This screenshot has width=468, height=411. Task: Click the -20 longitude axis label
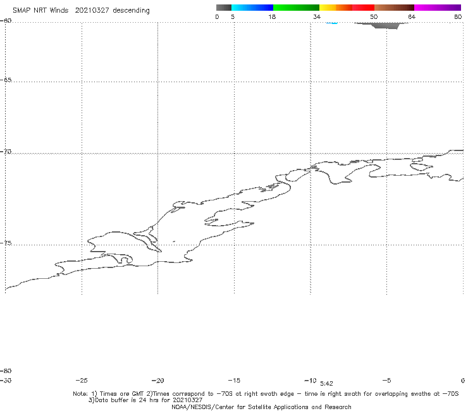pyautogui.click(x=158, y=380)
